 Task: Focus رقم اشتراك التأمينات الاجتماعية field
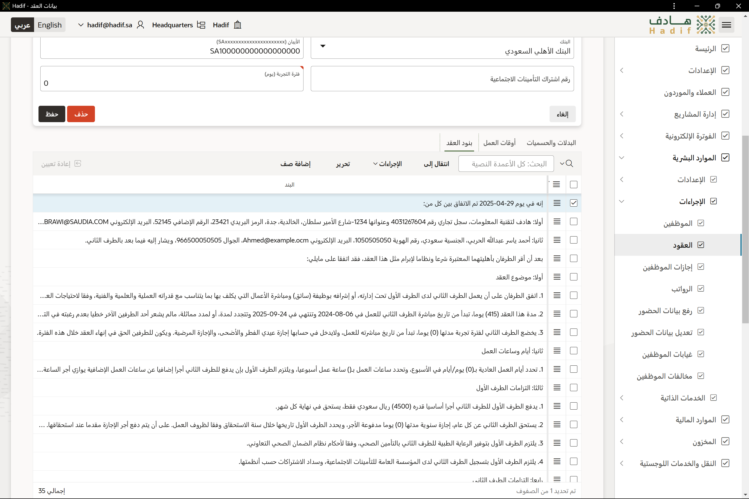(442, 78)
